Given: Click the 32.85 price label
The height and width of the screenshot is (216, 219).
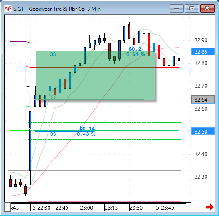Looking at the screenshot, I should [203, 52].
